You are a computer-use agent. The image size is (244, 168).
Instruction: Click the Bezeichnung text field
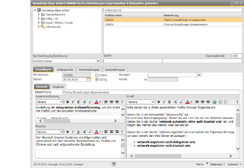click(151, 92)
